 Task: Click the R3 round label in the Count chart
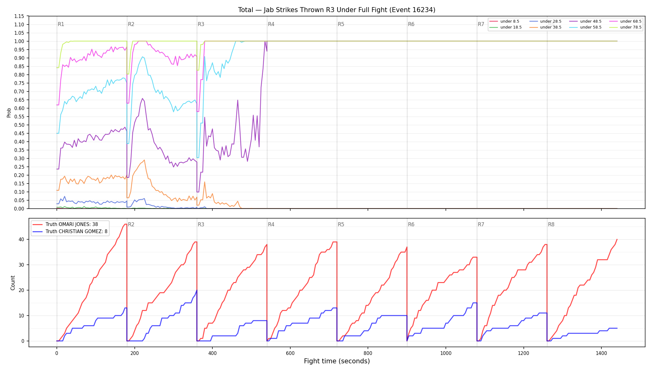(x=201, y=224)
